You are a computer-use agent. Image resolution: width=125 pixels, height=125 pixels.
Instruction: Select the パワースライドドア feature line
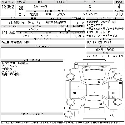click(x=98, y=32)
